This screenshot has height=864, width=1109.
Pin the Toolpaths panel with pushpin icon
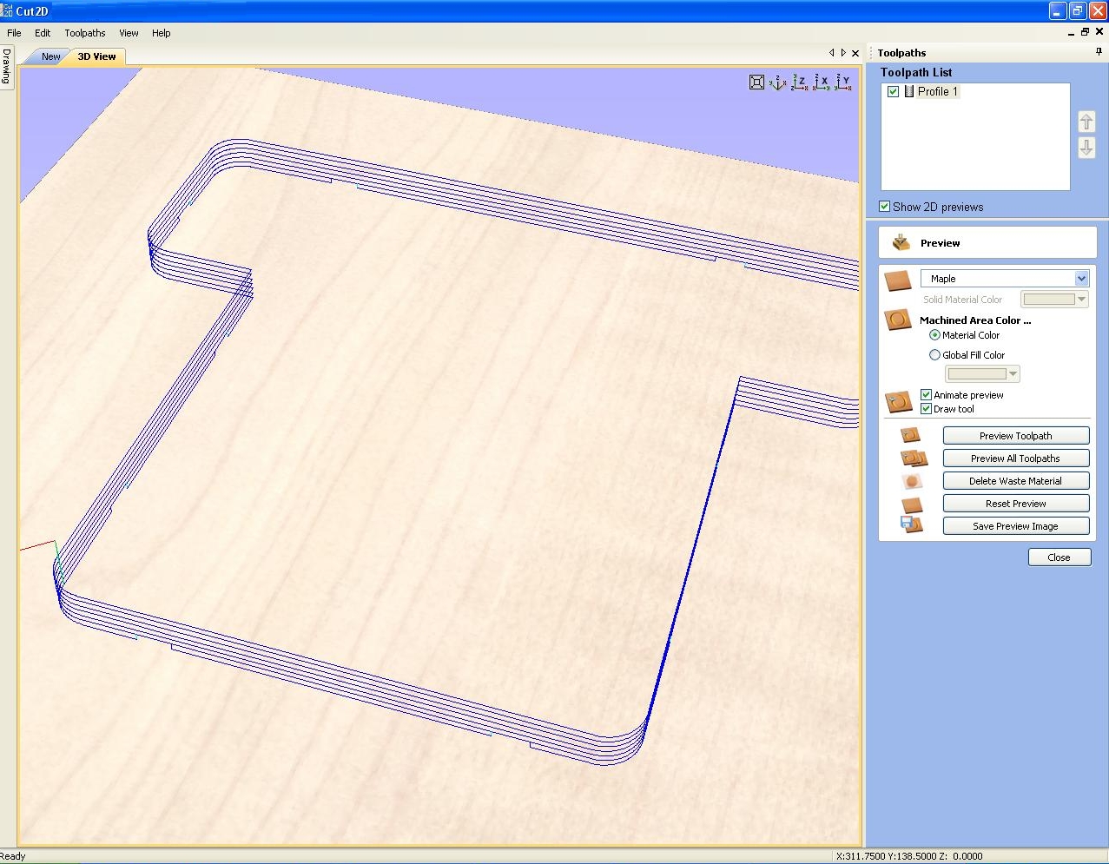click(x=1099, y=53)
